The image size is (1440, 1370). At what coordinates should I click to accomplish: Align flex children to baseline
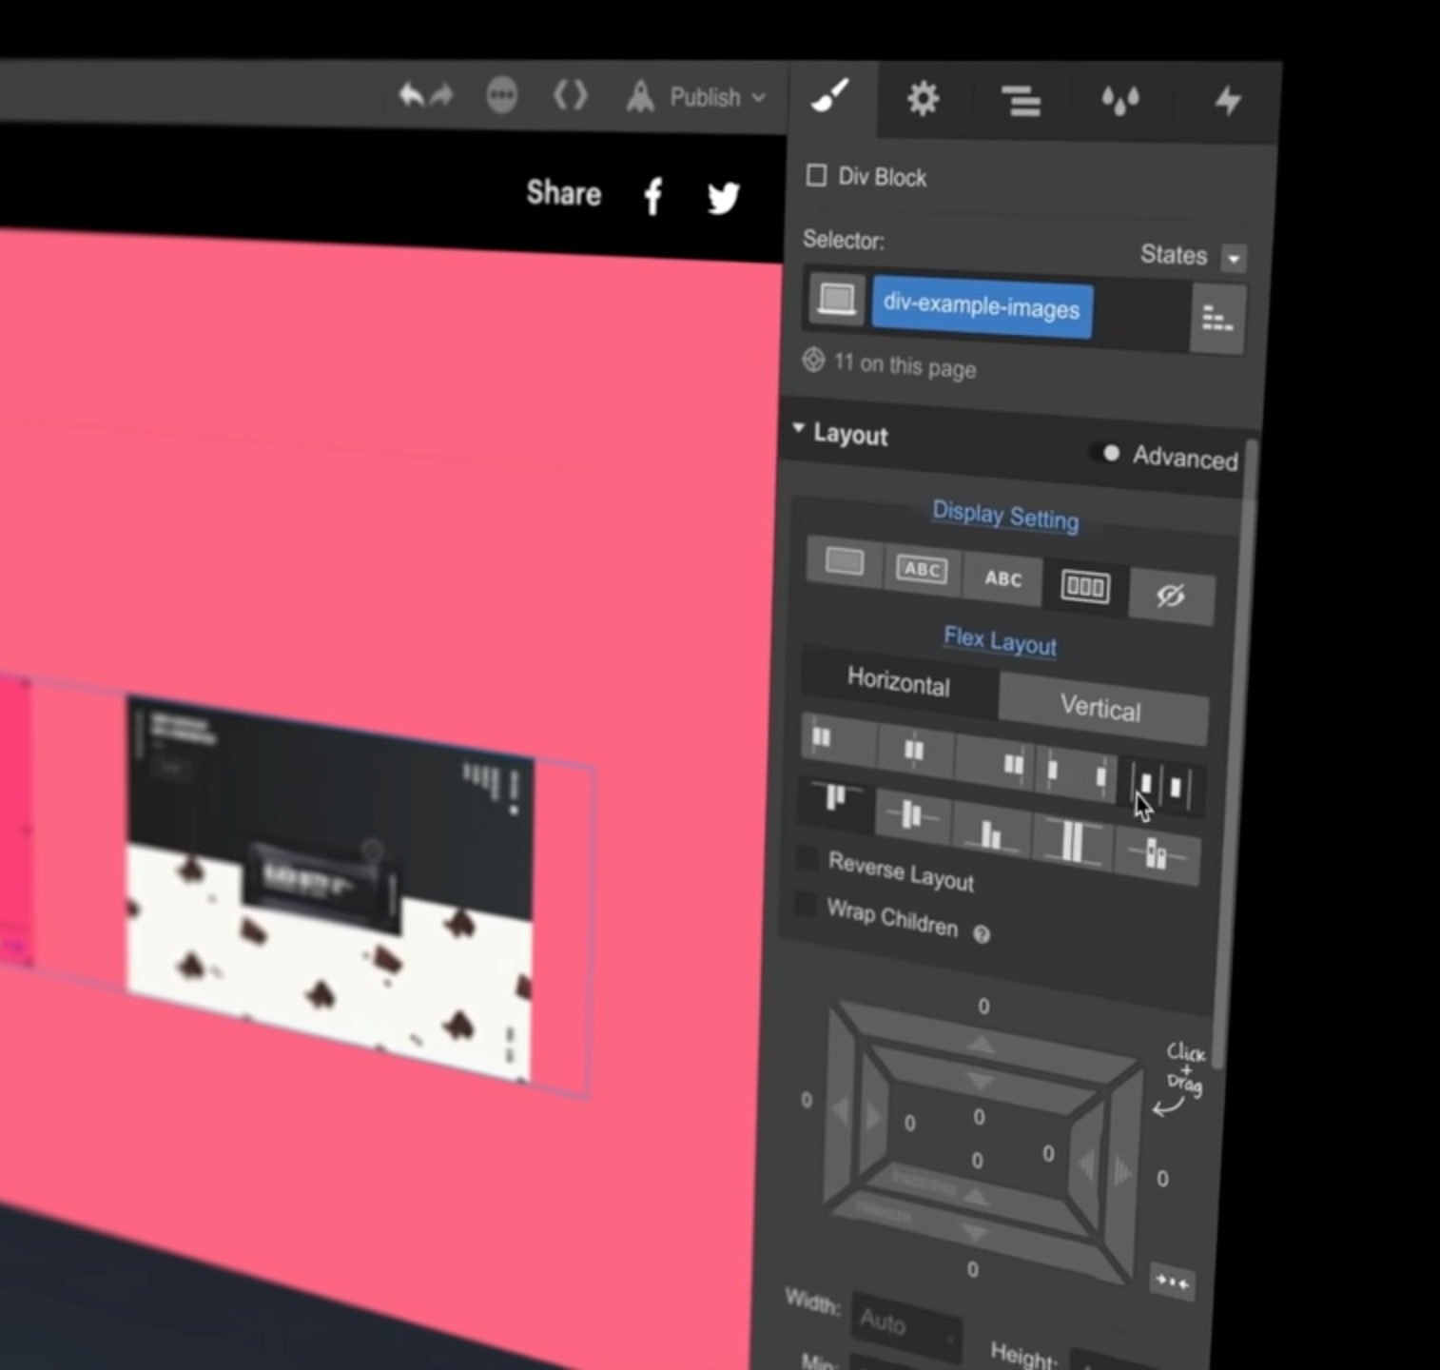click(1157, 855)
